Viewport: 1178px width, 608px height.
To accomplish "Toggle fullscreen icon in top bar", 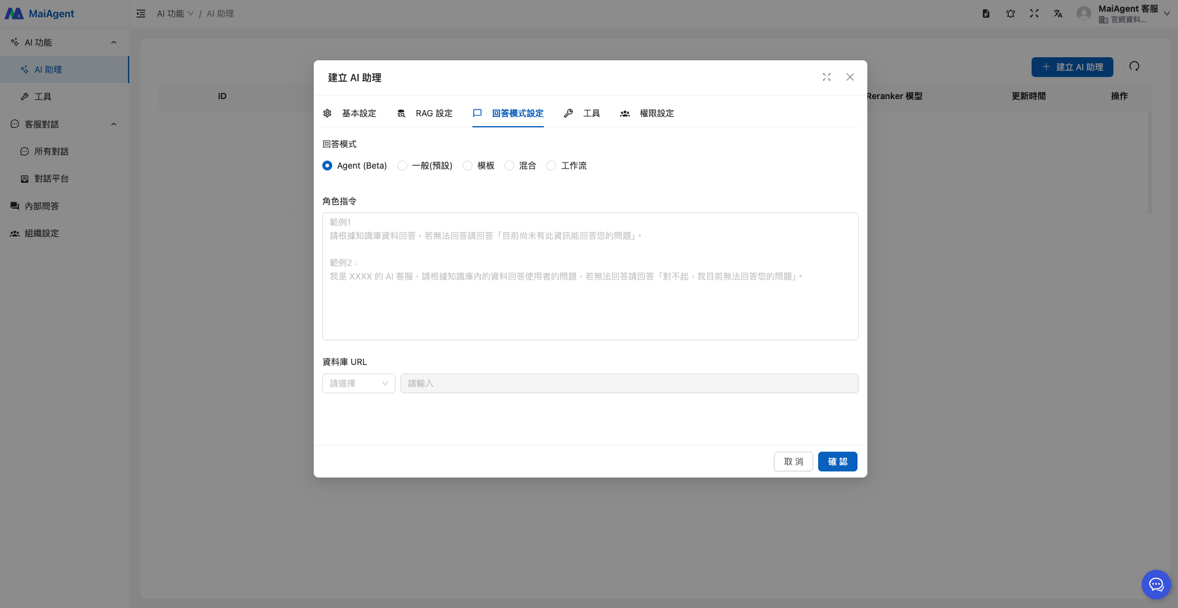I will pos(1034,14).
